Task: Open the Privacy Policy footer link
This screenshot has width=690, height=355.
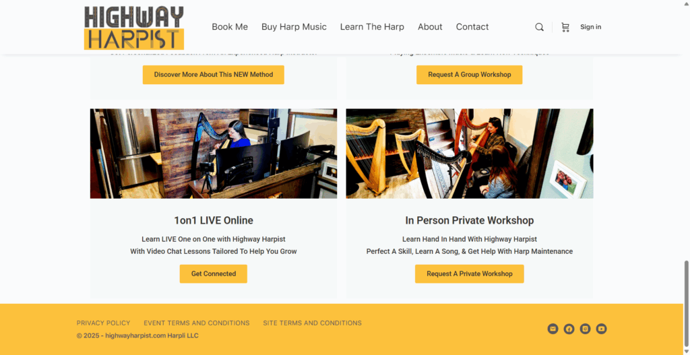Action: pos(103,323)
